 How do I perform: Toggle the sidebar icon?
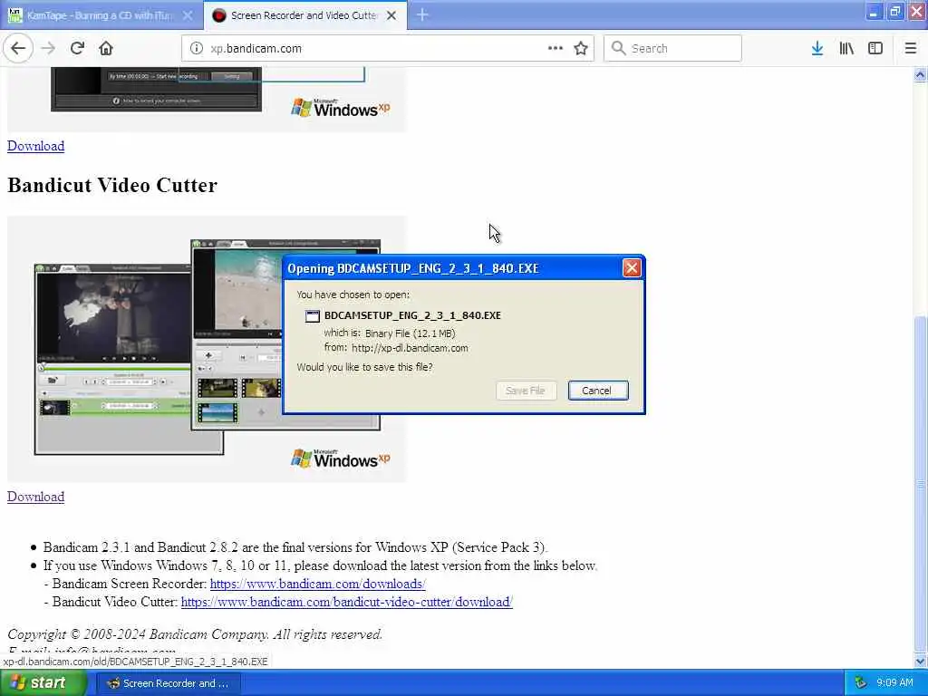[875, 48]
